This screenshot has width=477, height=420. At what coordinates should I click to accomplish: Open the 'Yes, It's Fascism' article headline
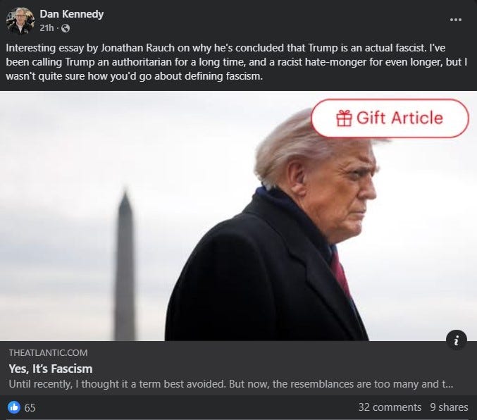point(51,369)
